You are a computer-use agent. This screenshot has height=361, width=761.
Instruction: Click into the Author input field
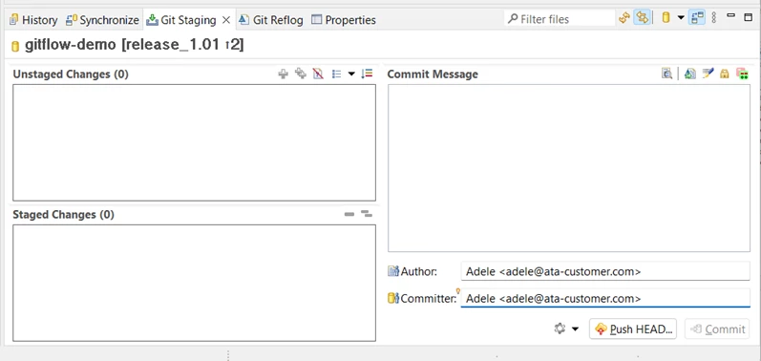click(x=605, y=271)
